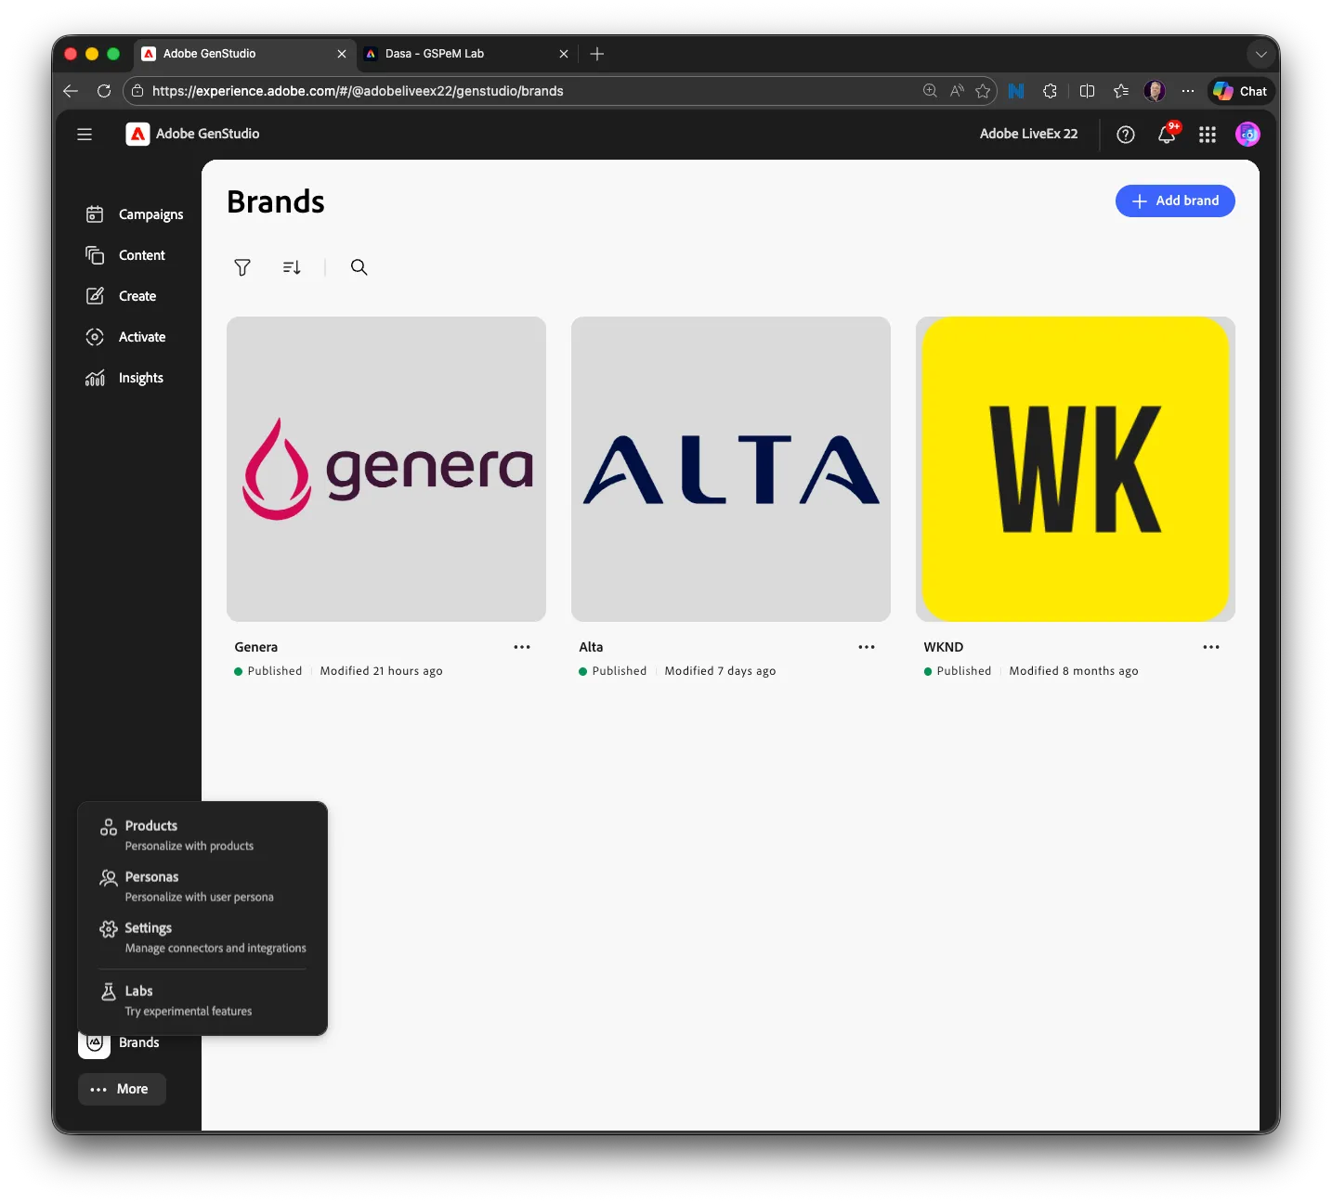Bookmark this page with star icon
Screen dimensions: 1332x1203
tap(983, 91)
